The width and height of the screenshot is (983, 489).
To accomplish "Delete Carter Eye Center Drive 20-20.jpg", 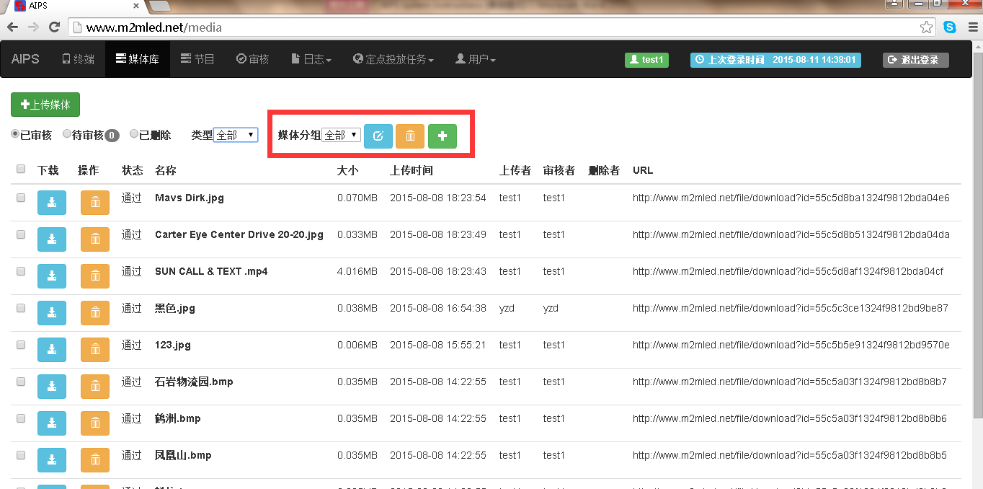I will point(95,239).
